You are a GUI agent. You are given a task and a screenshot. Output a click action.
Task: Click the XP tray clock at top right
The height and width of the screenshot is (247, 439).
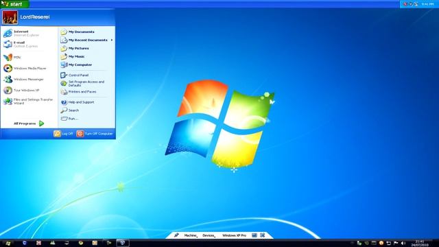tap(427, 4)
